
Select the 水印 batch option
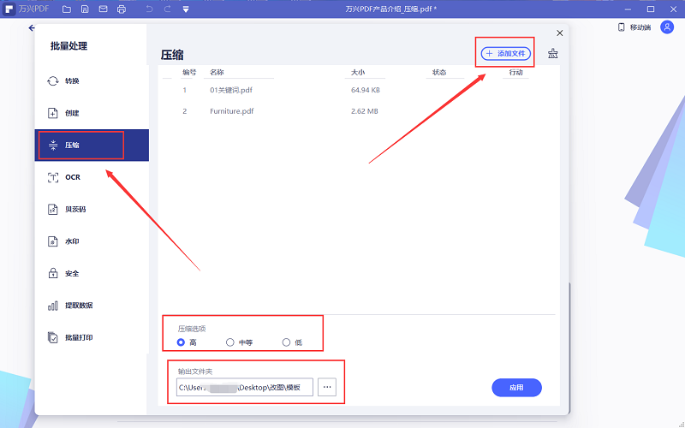92,241
